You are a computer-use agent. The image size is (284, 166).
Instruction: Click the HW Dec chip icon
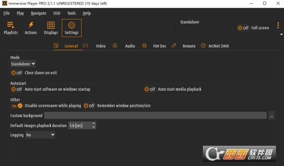coord(144,46)
